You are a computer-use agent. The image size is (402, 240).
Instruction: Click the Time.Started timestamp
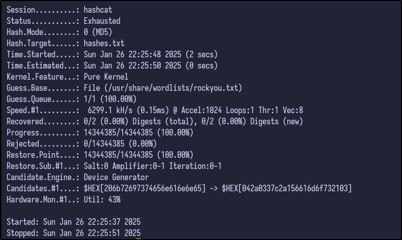point(150,55)
